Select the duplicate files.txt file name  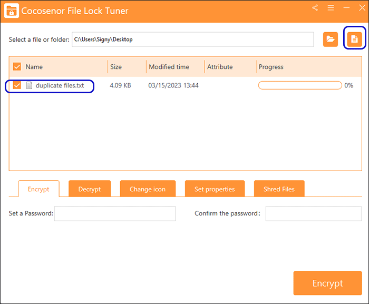click(x=60, y=85)
